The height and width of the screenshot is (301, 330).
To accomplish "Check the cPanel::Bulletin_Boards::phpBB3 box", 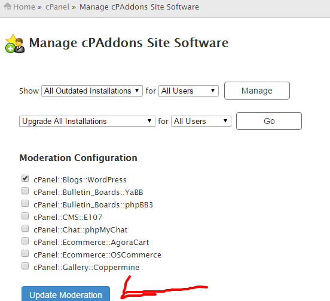I will click(x=25, y=204).
